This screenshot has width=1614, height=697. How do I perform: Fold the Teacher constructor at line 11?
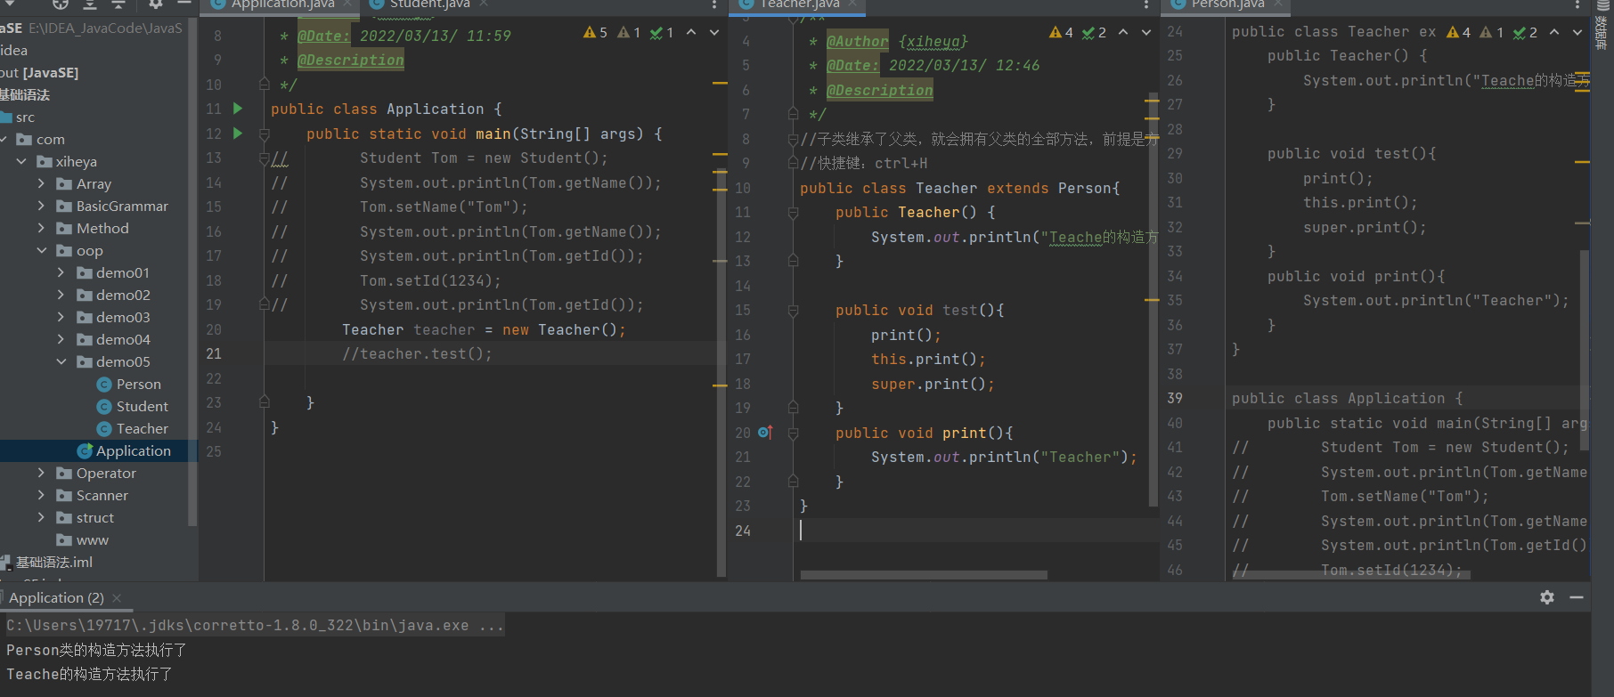pos(793,213)
